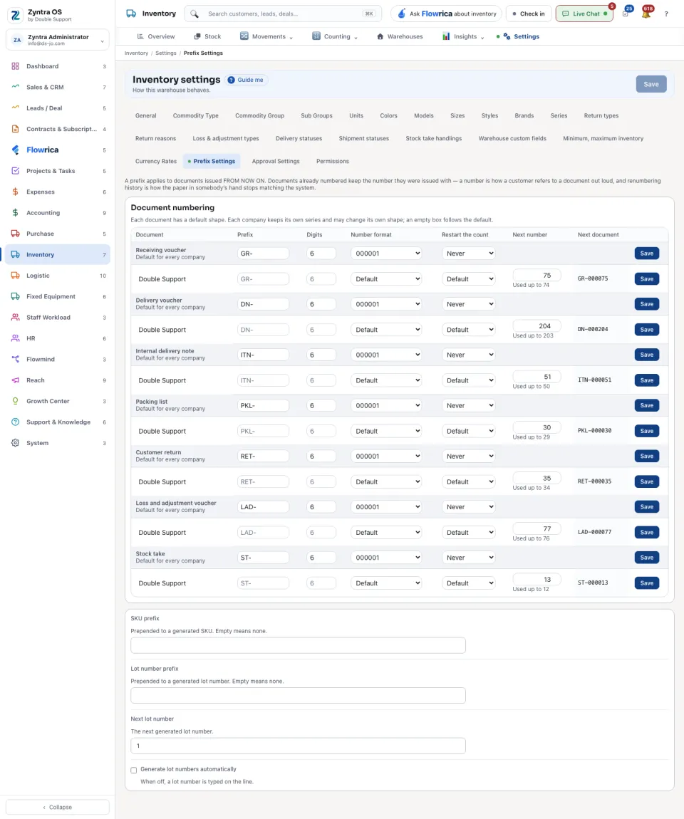Open Sales & CRM chart icon
Image resolution: width=684 pixels, height=819 pixels.
(15, 87)
